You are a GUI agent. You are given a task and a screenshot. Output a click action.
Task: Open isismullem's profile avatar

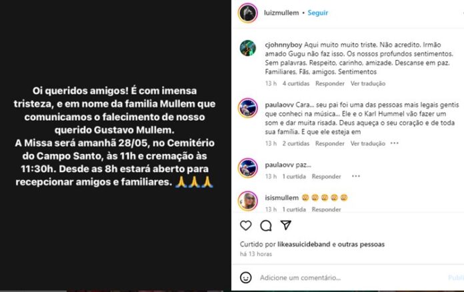pyautogui.click(x=248, y=201)
